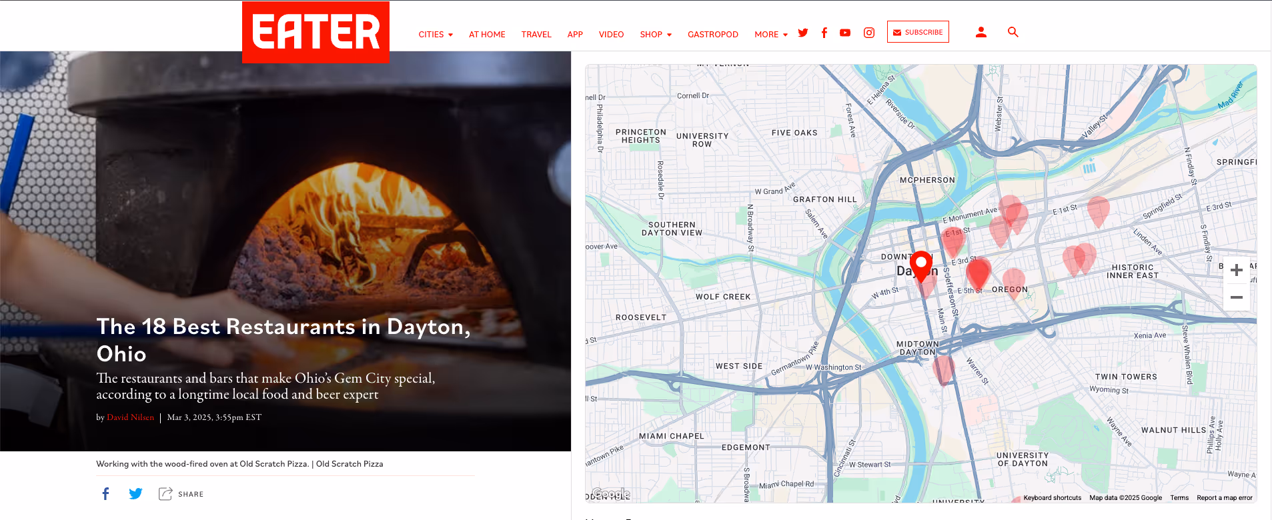This screenshot has height=520, width=1272.
Task: Select map pin on E 1st St downtown
Action: coord(952,241)
